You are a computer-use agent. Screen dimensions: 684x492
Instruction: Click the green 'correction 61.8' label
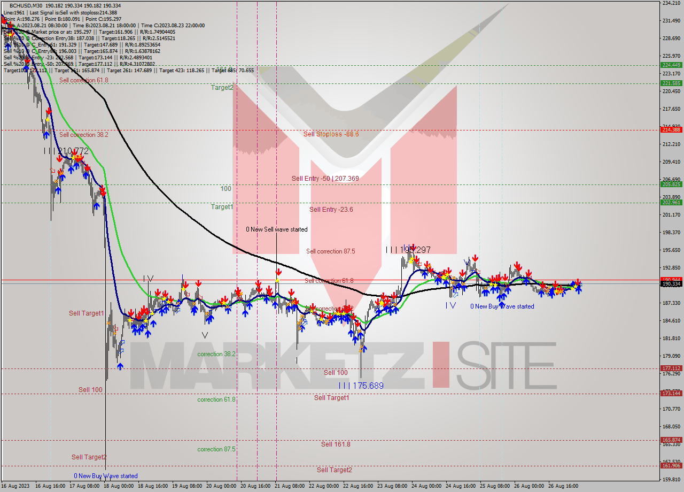click(x=216, y=400)
